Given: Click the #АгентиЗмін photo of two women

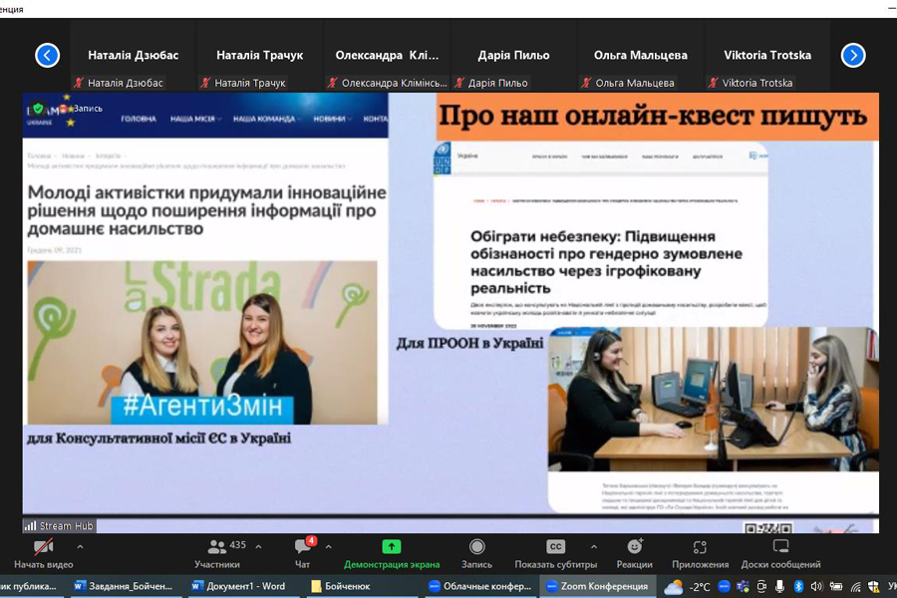Looking at the screenshot, I should pos(202,342).
